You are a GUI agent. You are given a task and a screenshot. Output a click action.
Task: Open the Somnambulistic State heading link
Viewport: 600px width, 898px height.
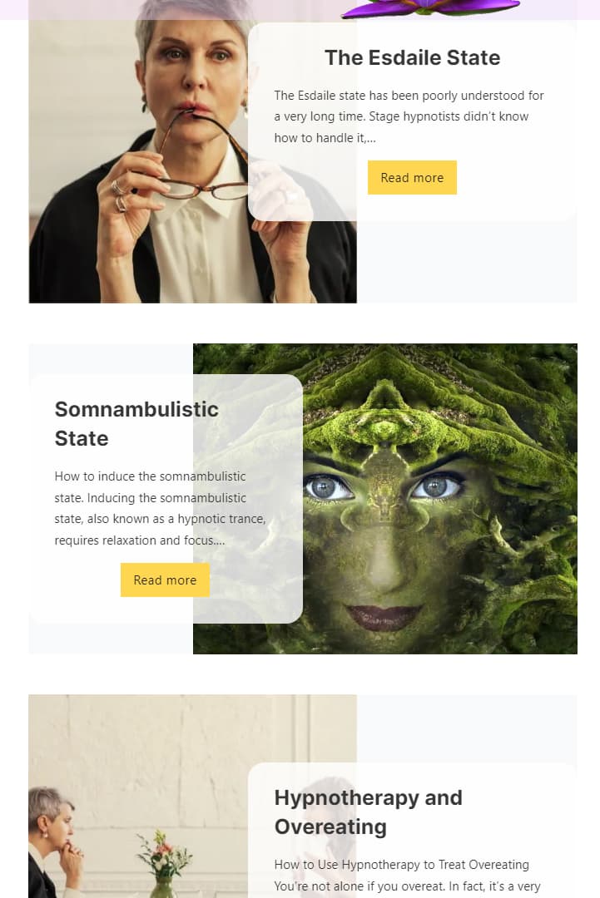(x=136, y=424)
